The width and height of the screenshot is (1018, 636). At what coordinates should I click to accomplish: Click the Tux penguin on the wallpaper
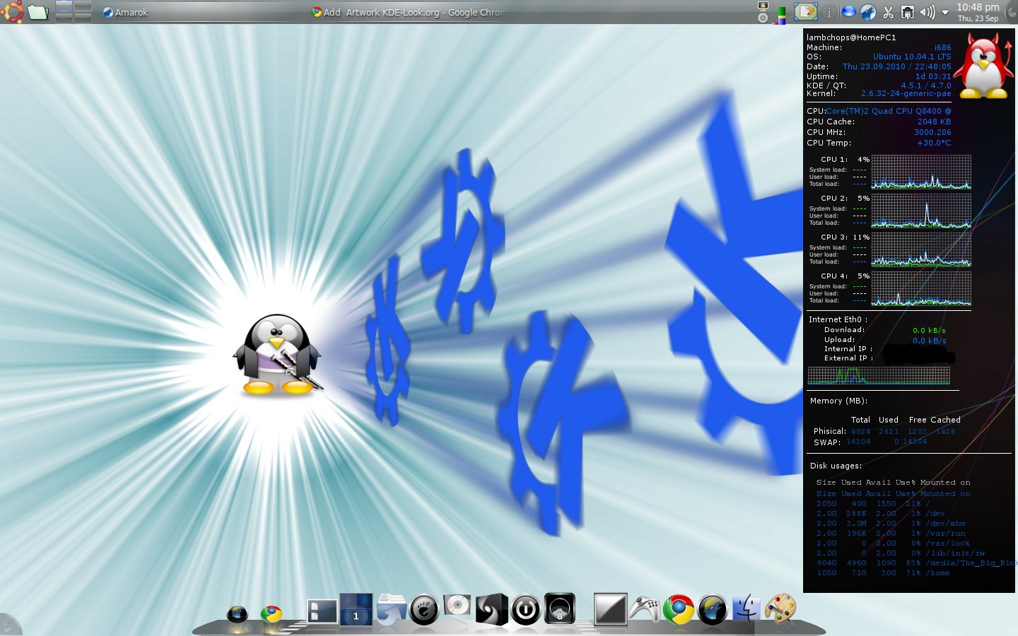278,355
